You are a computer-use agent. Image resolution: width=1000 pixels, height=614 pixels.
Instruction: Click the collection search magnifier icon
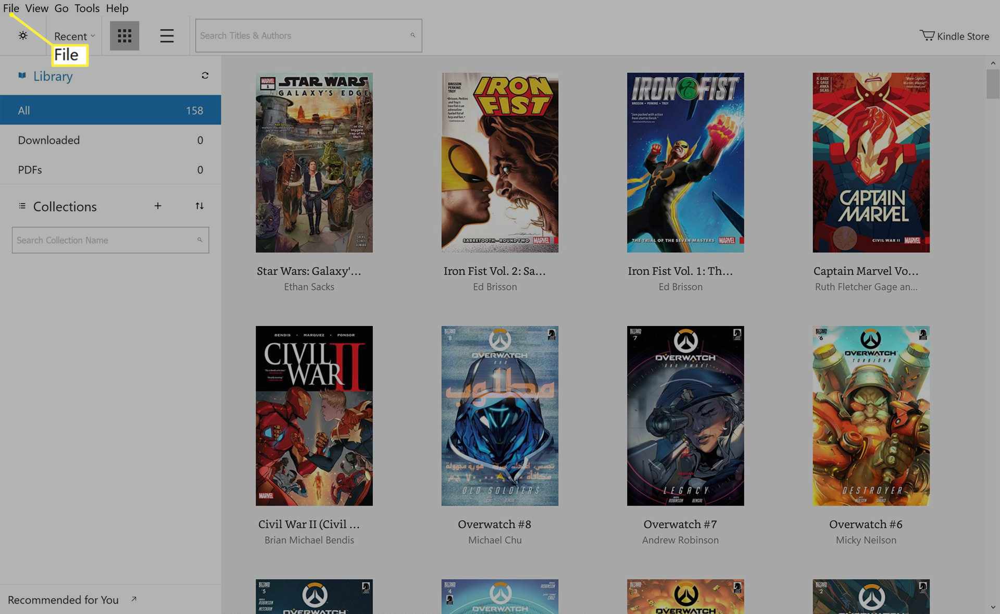199,240
